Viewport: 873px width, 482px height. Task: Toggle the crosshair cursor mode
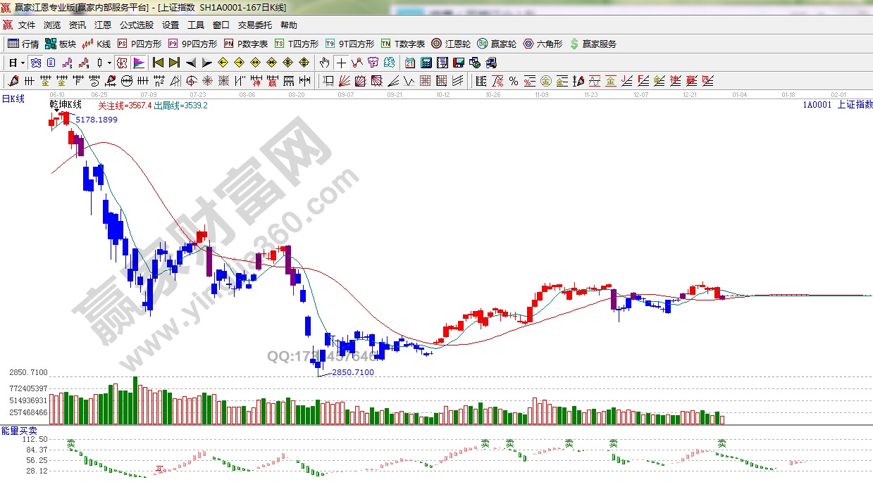[341, 63]
